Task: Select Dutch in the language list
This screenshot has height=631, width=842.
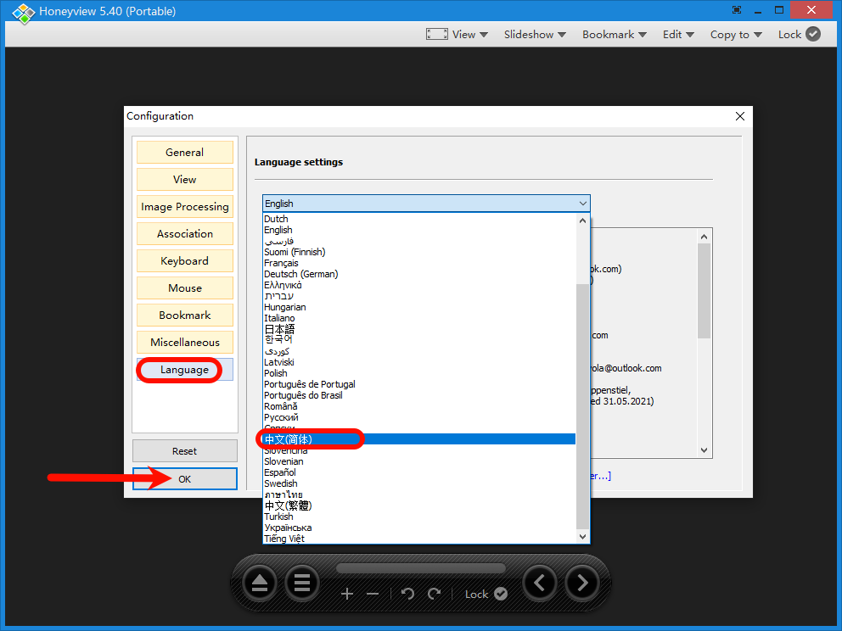Action: 418,219
